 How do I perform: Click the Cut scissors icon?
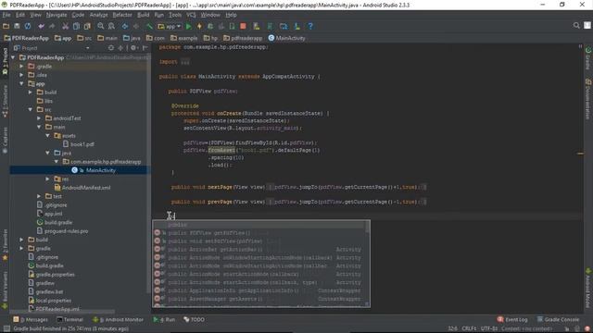(66, 26)
